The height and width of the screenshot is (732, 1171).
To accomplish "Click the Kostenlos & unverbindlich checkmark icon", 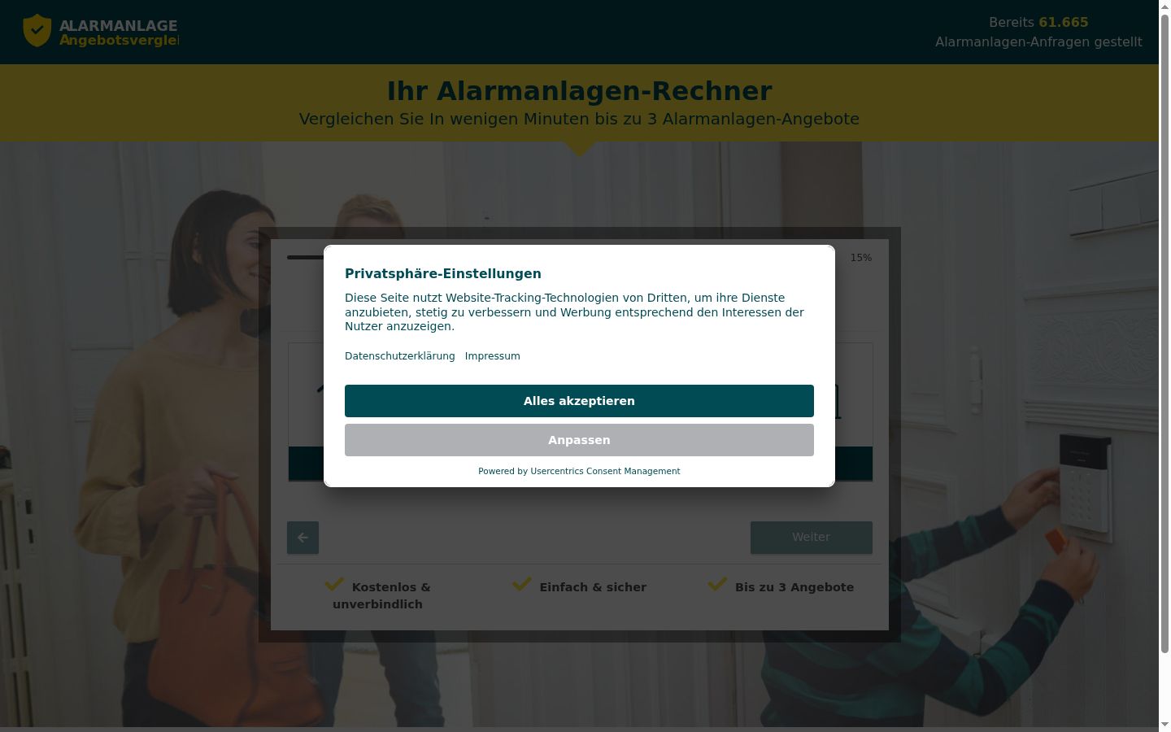I will (x=334, y=584).
